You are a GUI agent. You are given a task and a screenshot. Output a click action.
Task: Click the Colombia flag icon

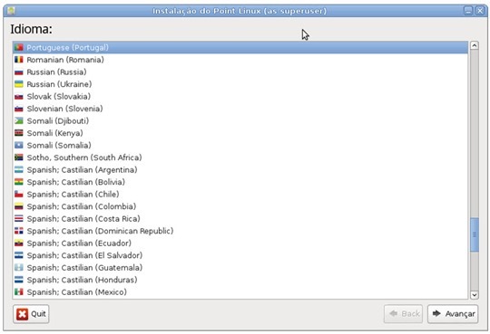point(19,206)
